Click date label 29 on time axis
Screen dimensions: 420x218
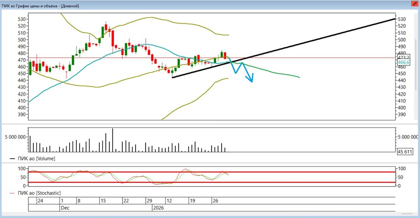click(149, 201)
